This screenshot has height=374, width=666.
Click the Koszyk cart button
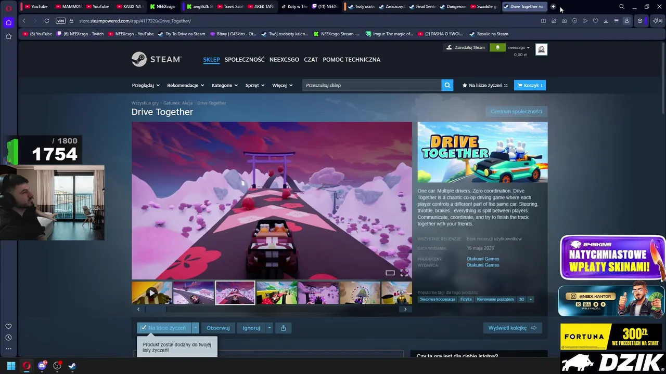pos(530,85)
